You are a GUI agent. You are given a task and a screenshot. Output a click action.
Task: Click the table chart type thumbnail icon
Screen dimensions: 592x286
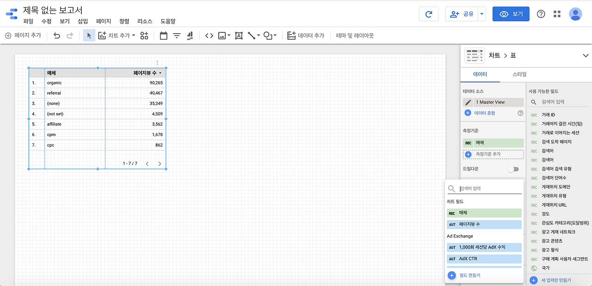pyautogui.click(x=474, y=55)
